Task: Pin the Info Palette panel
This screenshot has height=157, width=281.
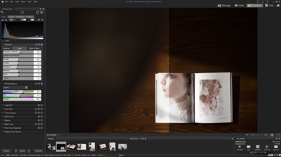Action: (277, 139)
